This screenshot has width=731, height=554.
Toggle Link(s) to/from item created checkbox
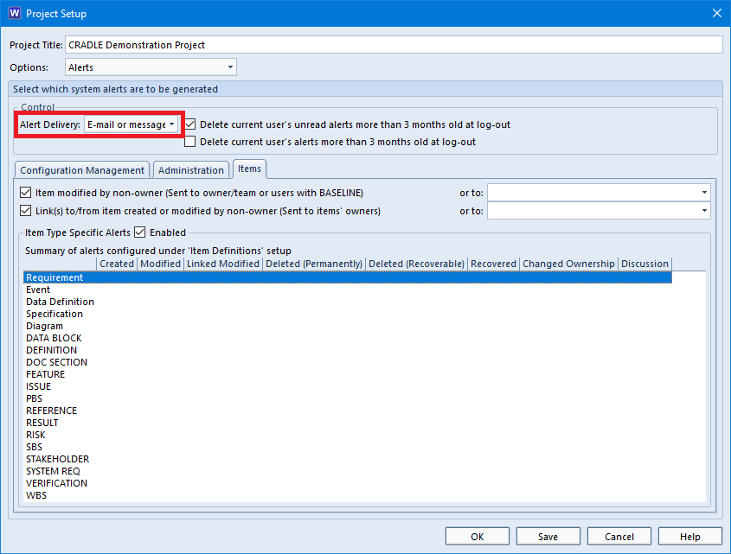coord(26,211)
